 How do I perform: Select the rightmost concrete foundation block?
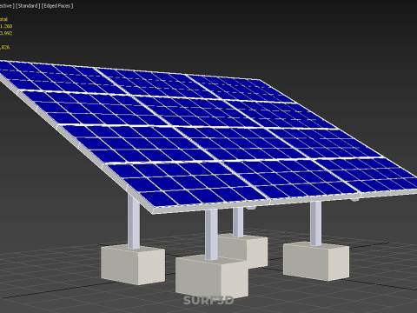click(x=316, y=261)
